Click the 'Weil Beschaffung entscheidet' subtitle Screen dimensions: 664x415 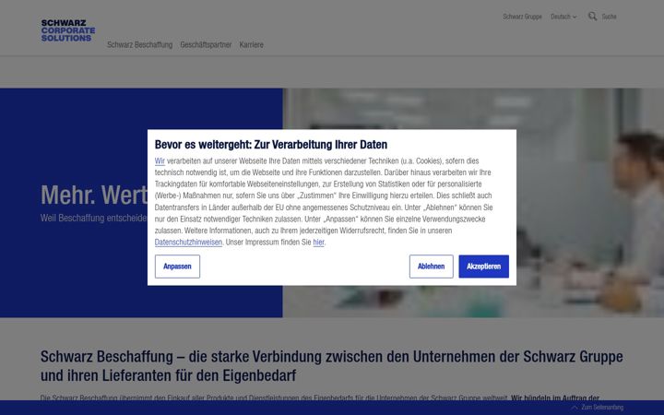point(93,218)
